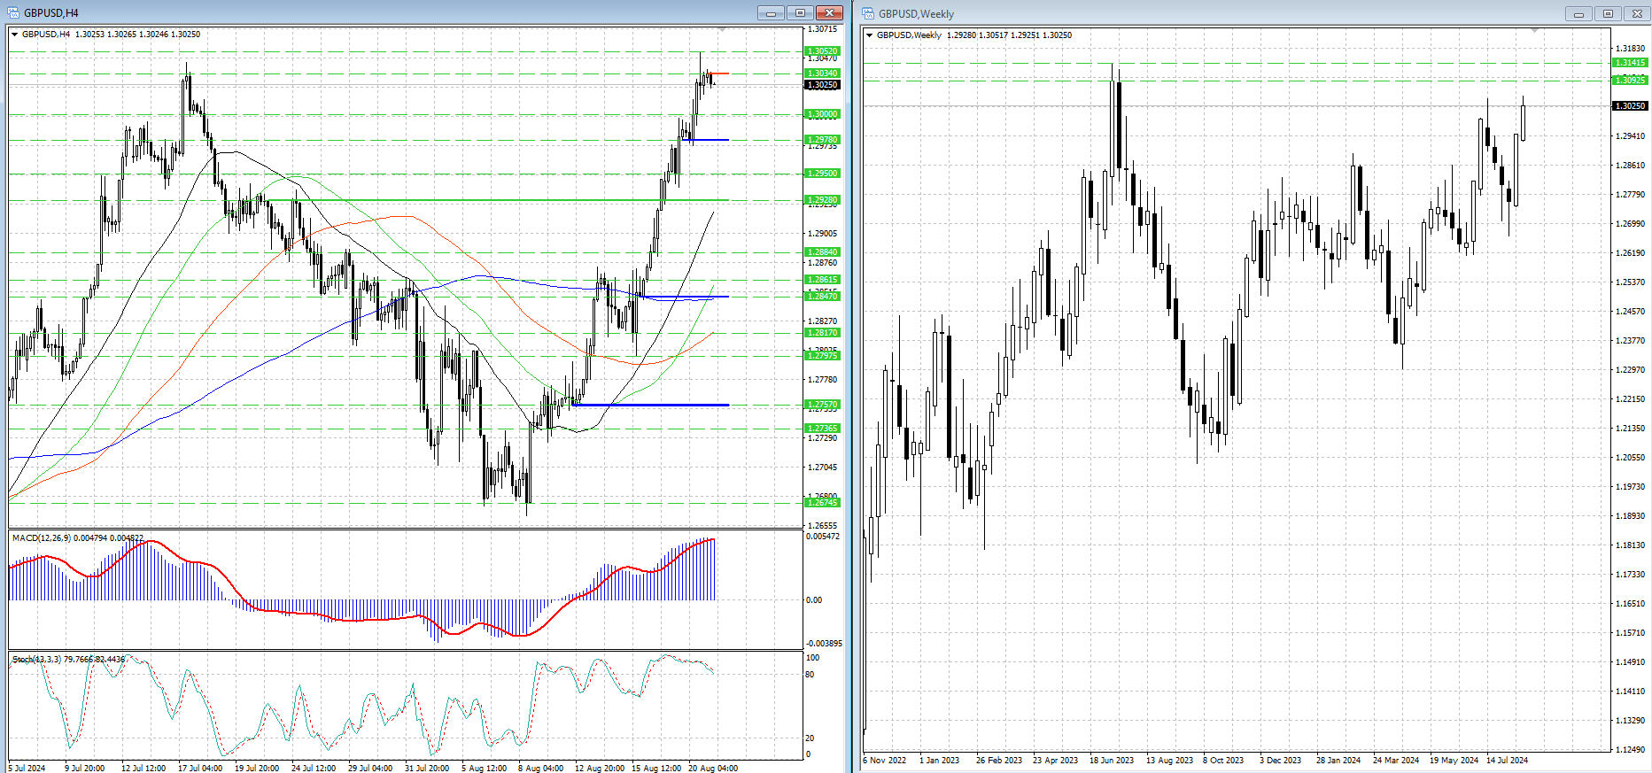
Task: Minimize the GBPUSD,Weekly chart window
Action: 1578,13
